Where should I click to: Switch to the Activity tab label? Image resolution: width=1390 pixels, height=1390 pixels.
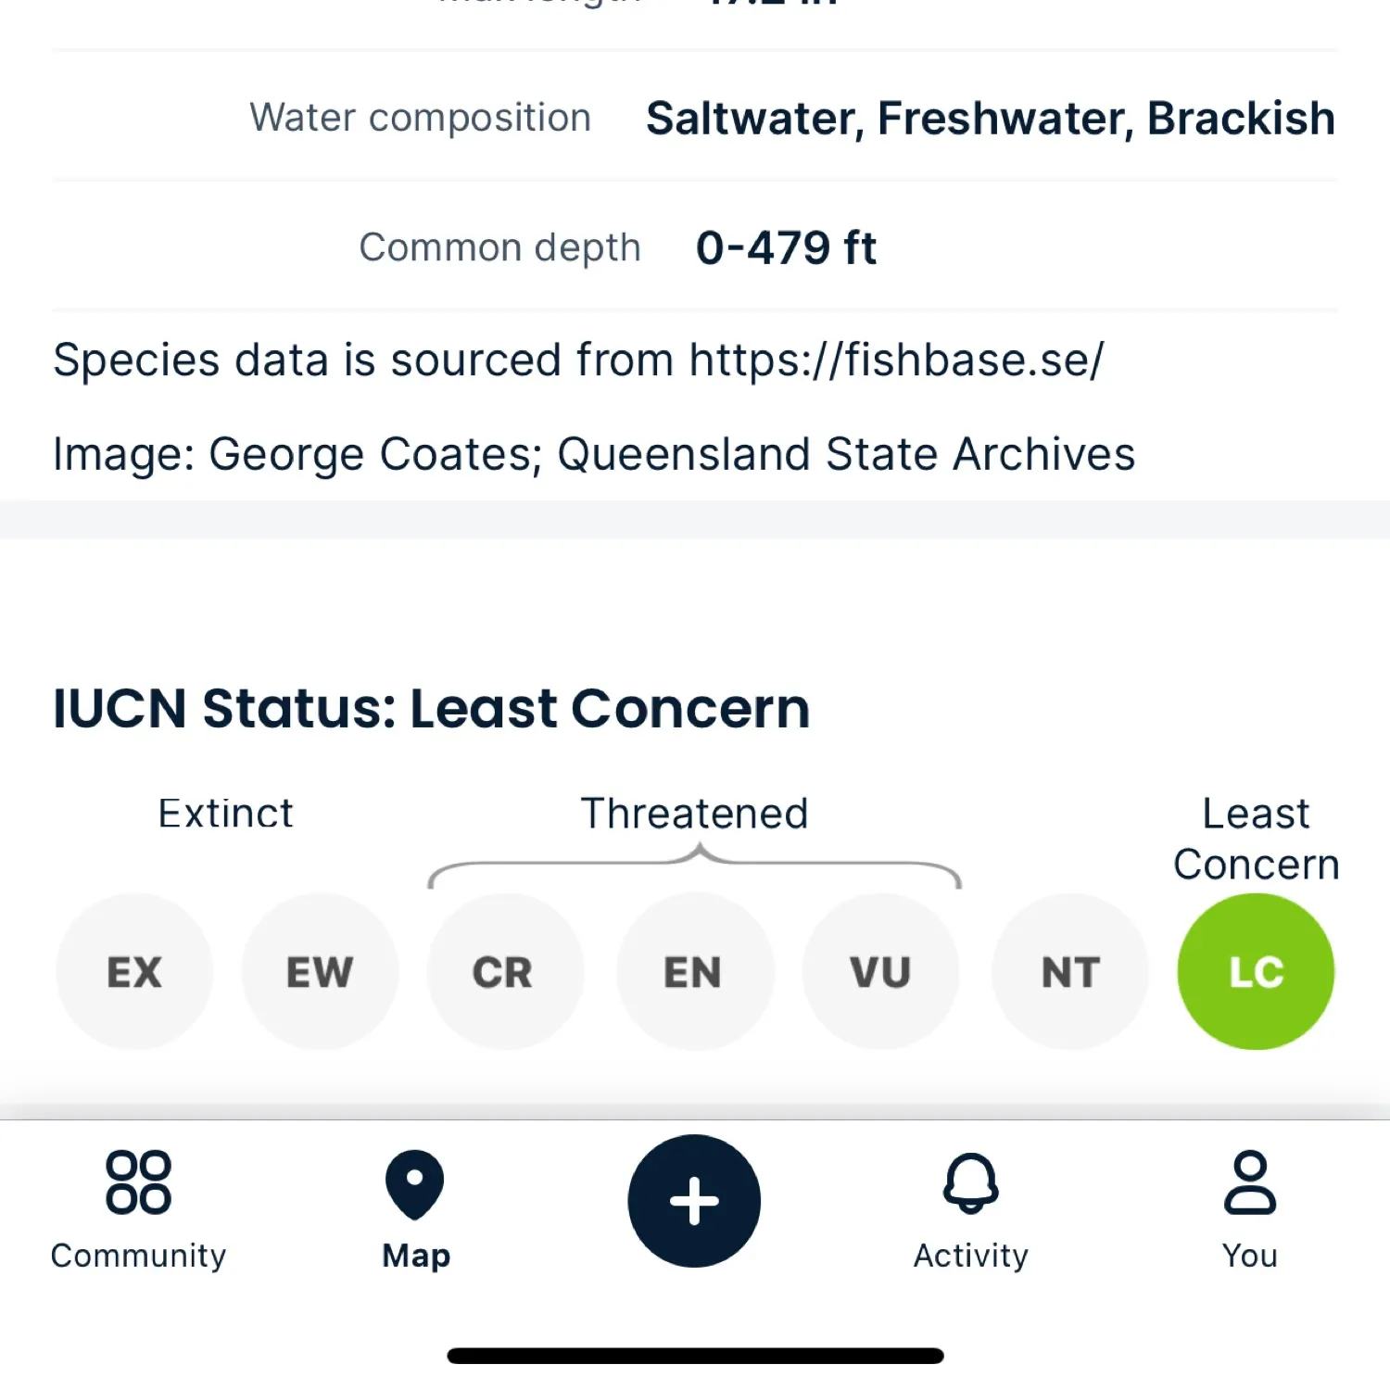(x=970, y=1256)
